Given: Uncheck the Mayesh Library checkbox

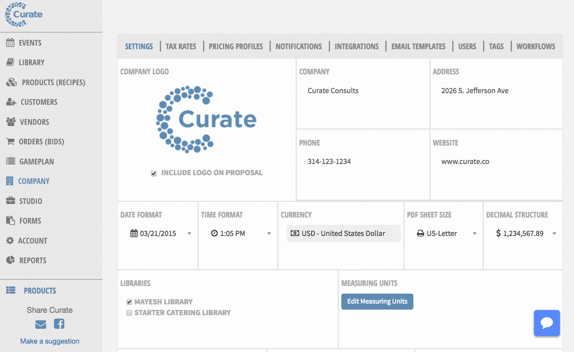Looking at the screenshot, I should click(129, 302).
